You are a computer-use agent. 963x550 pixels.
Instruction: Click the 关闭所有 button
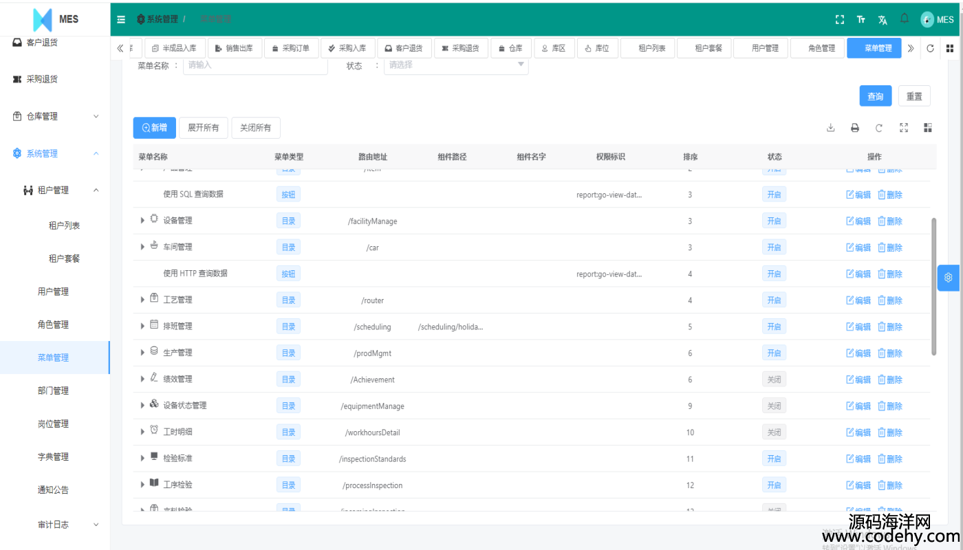tap(256, 128)
